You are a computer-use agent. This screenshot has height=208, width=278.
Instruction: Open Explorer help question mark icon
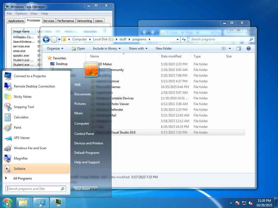(249, 48)
